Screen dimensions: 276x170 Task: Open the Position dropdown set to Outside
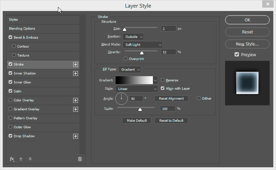pos(133,37)
